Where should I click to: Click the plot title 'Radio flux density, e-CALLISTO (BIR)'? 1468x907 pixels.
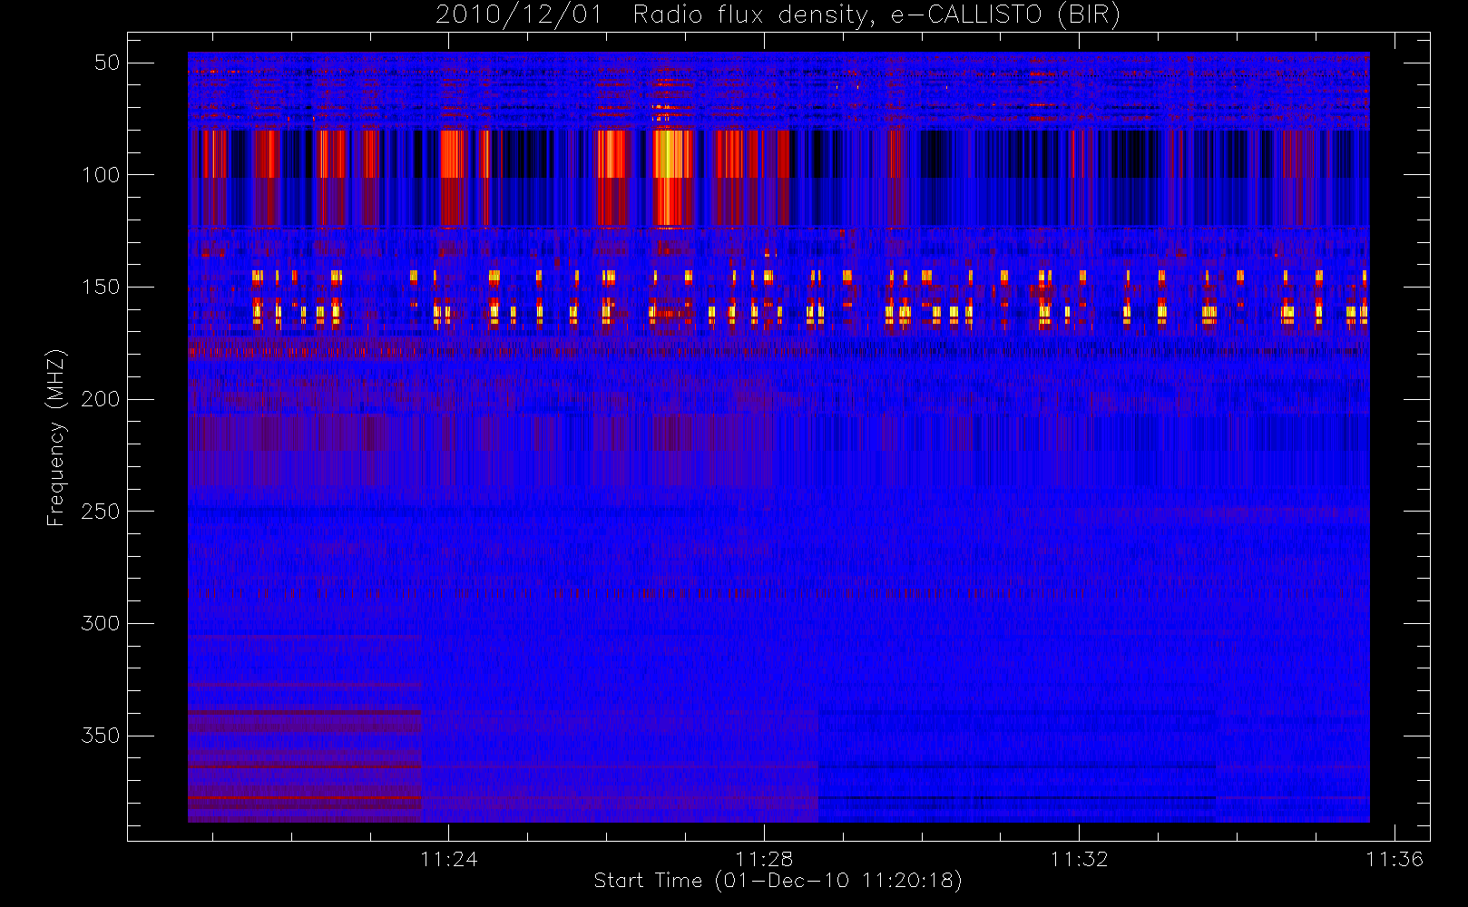coord(876,15)
